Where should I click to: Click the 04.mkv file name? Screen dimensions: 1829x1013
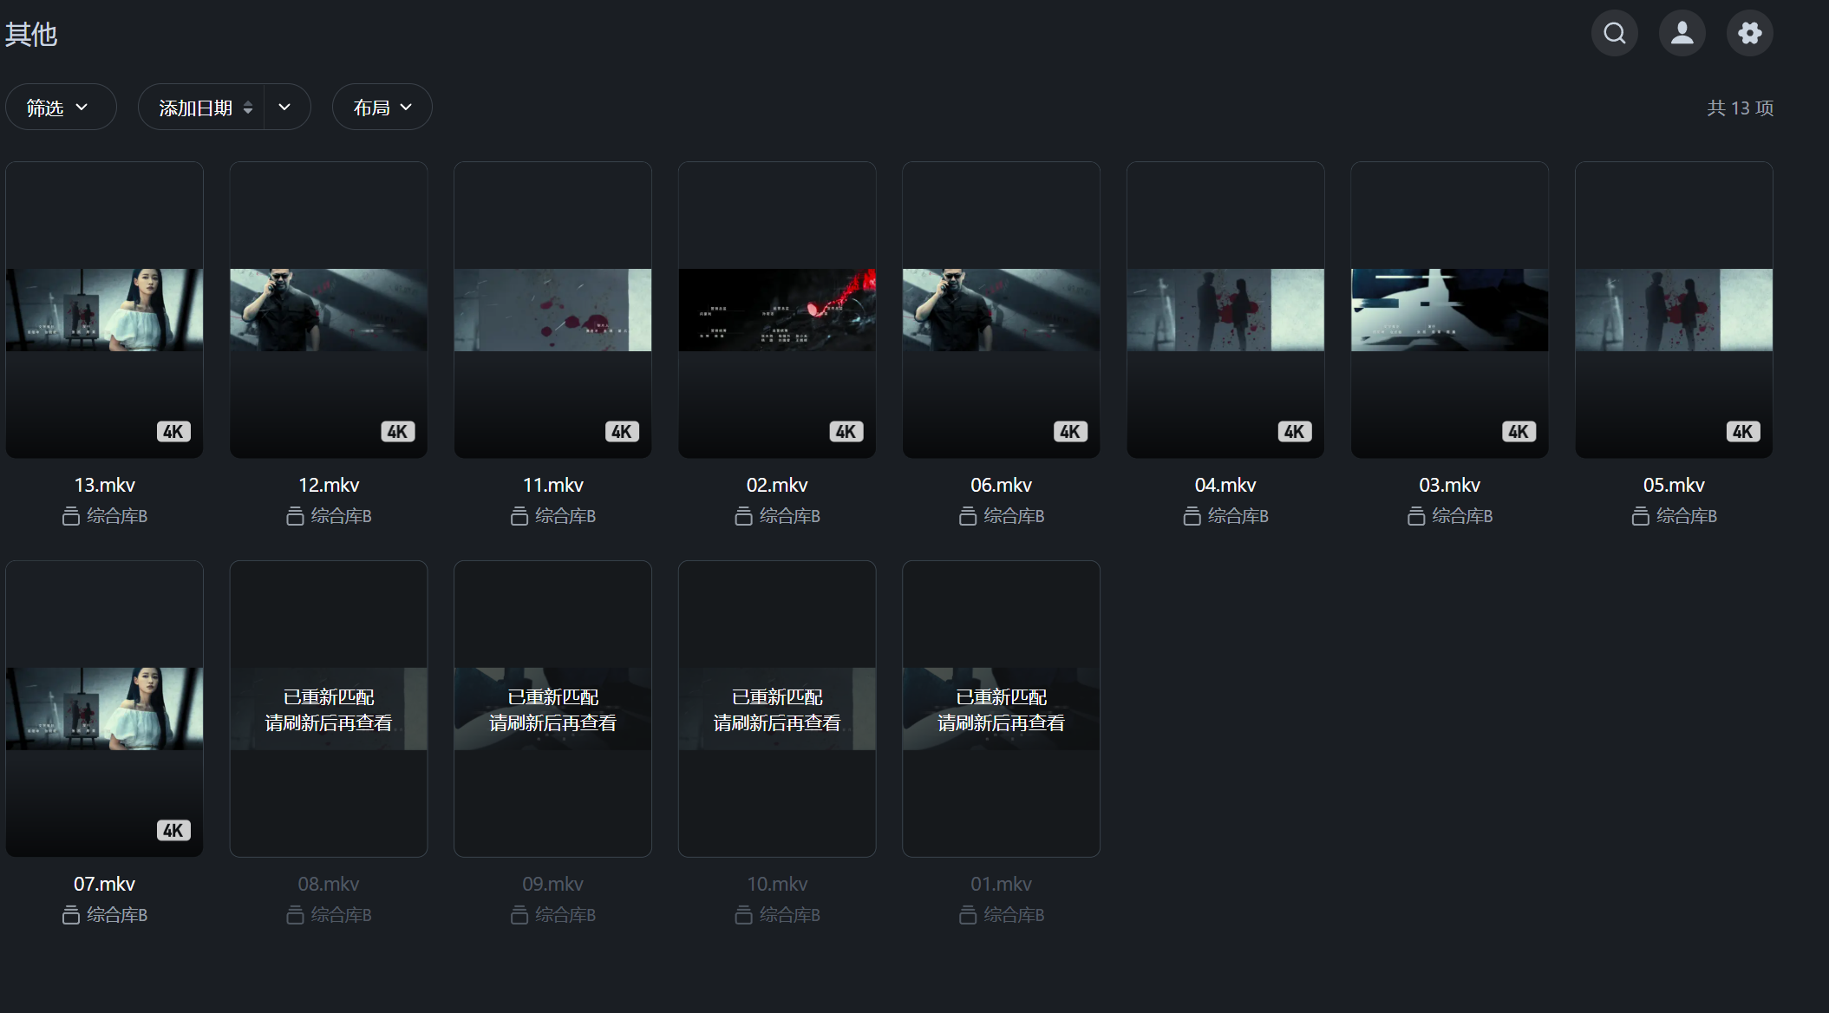(x=1225, y=485)
